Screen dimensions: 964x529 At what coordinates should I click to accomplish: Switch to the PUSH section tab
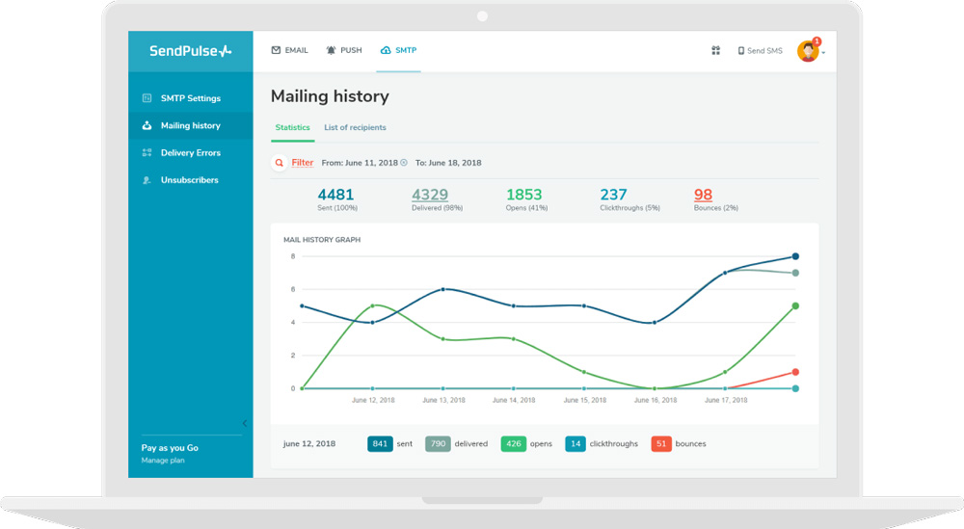pos(344,50)
